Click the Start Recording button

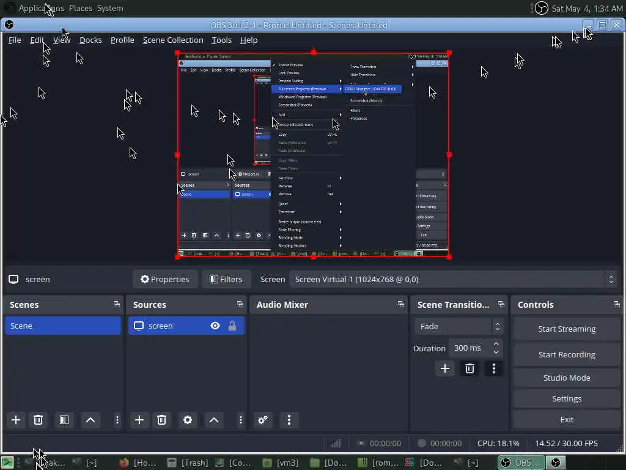[567, 354]
